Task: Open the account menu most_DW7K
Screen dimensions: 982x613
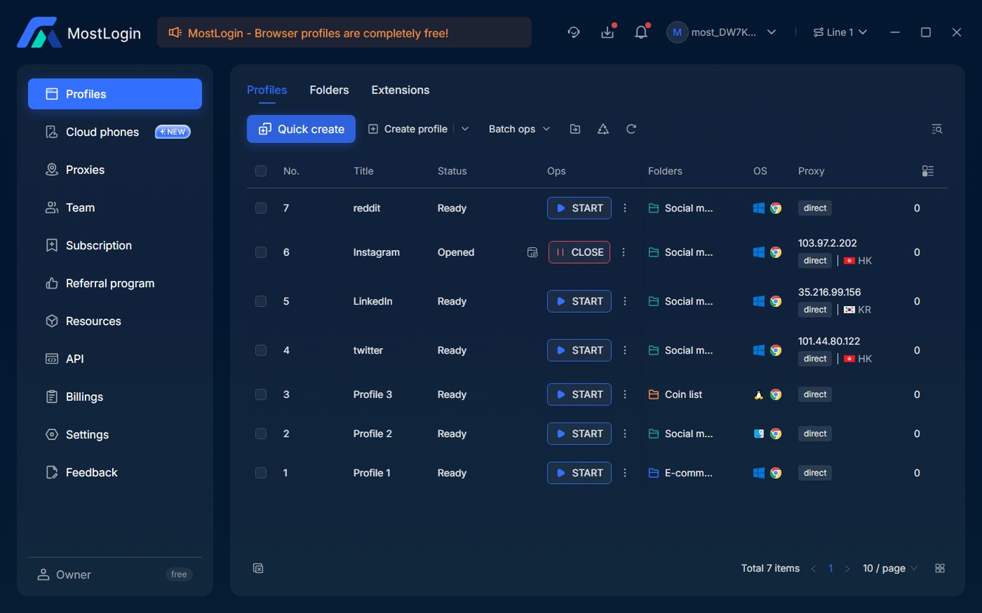Action: click(722, 32)
